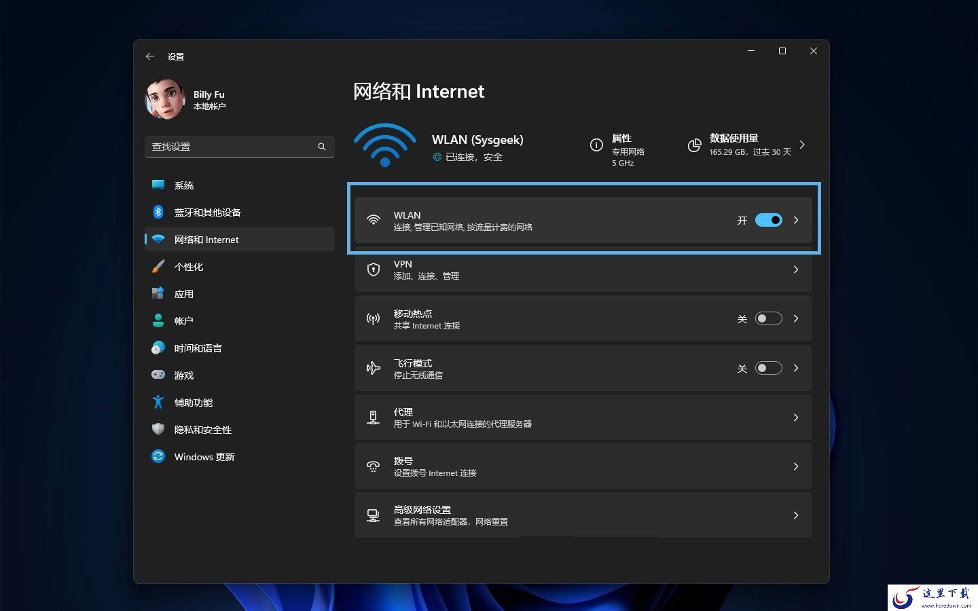Click the accessibility figure icon for 辅助功能
Image resolution: width=978 pixels, height=611 pixels.
click(x=158, y=402)
